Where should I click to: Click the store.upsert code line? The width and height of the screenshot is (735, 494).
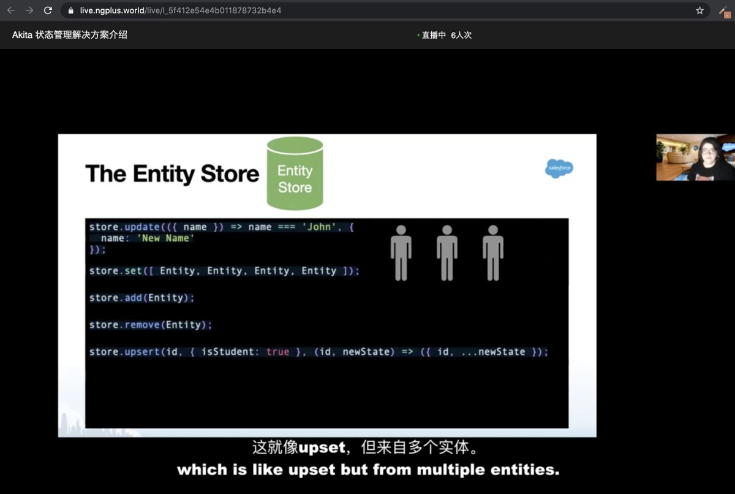318,351
